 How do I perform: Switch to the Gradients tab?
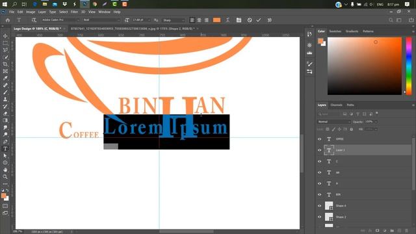coord(352,31)
